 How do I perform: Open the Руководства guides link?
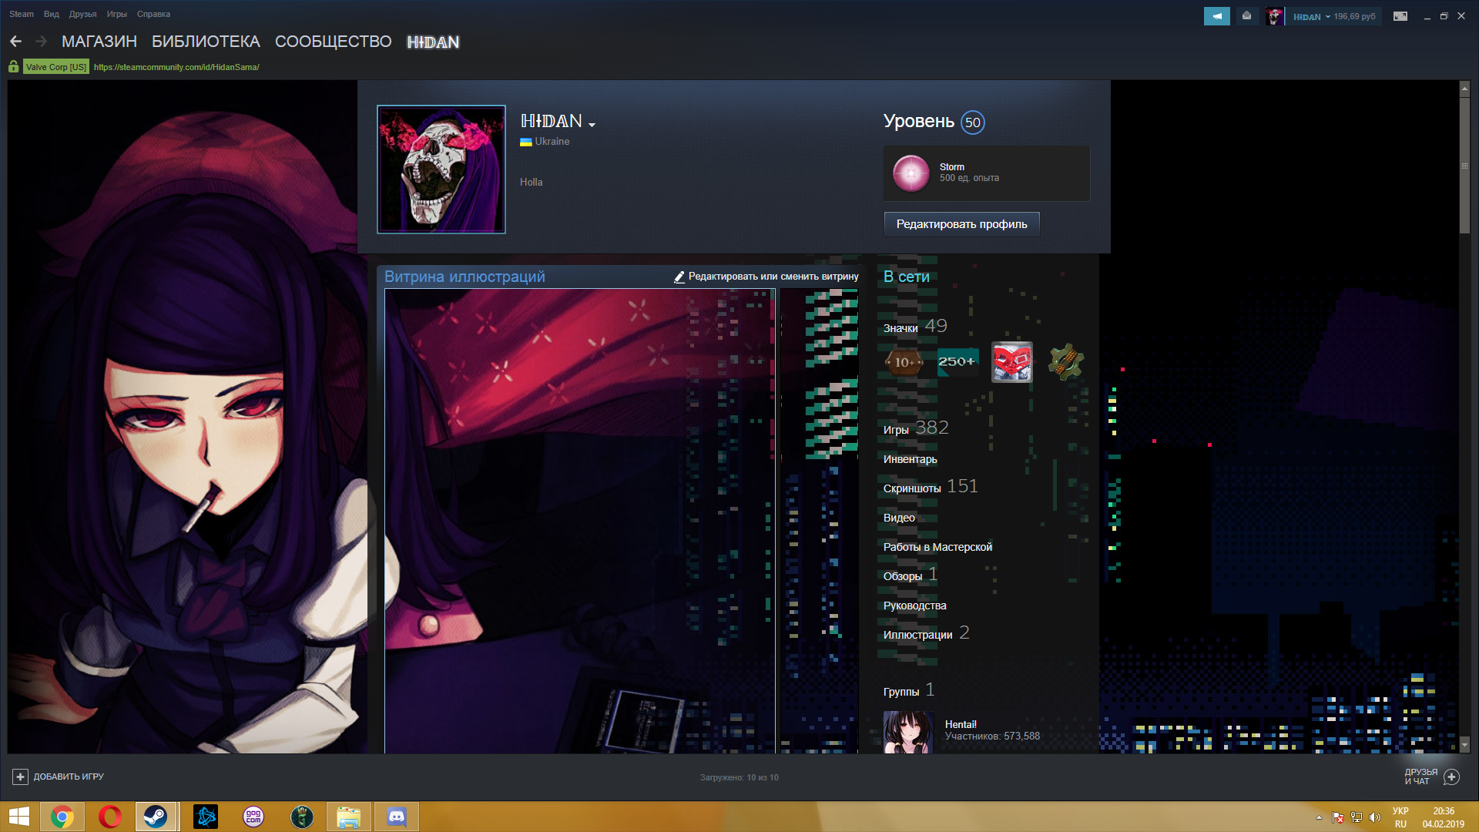[915, 606]
